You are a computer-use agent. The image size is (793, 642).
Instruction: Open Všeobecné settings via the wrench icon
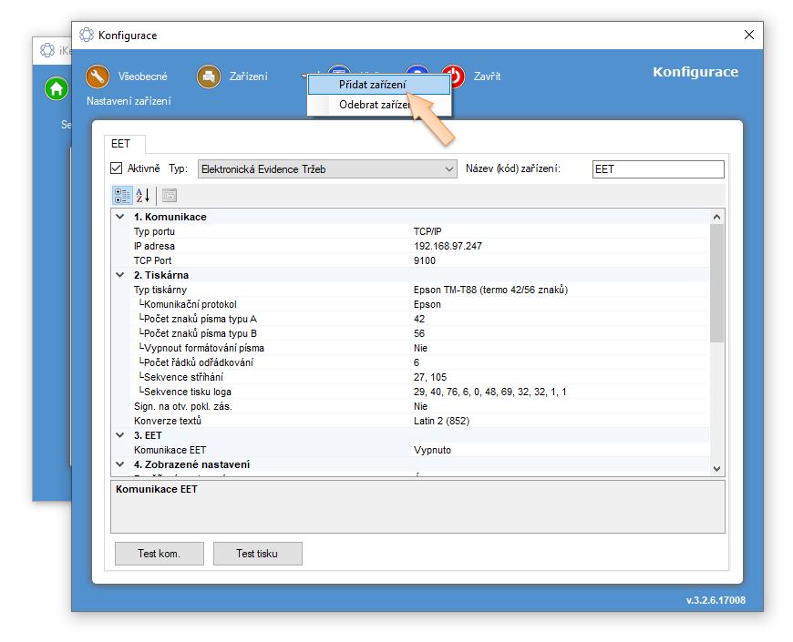click(x=98, y=76)
